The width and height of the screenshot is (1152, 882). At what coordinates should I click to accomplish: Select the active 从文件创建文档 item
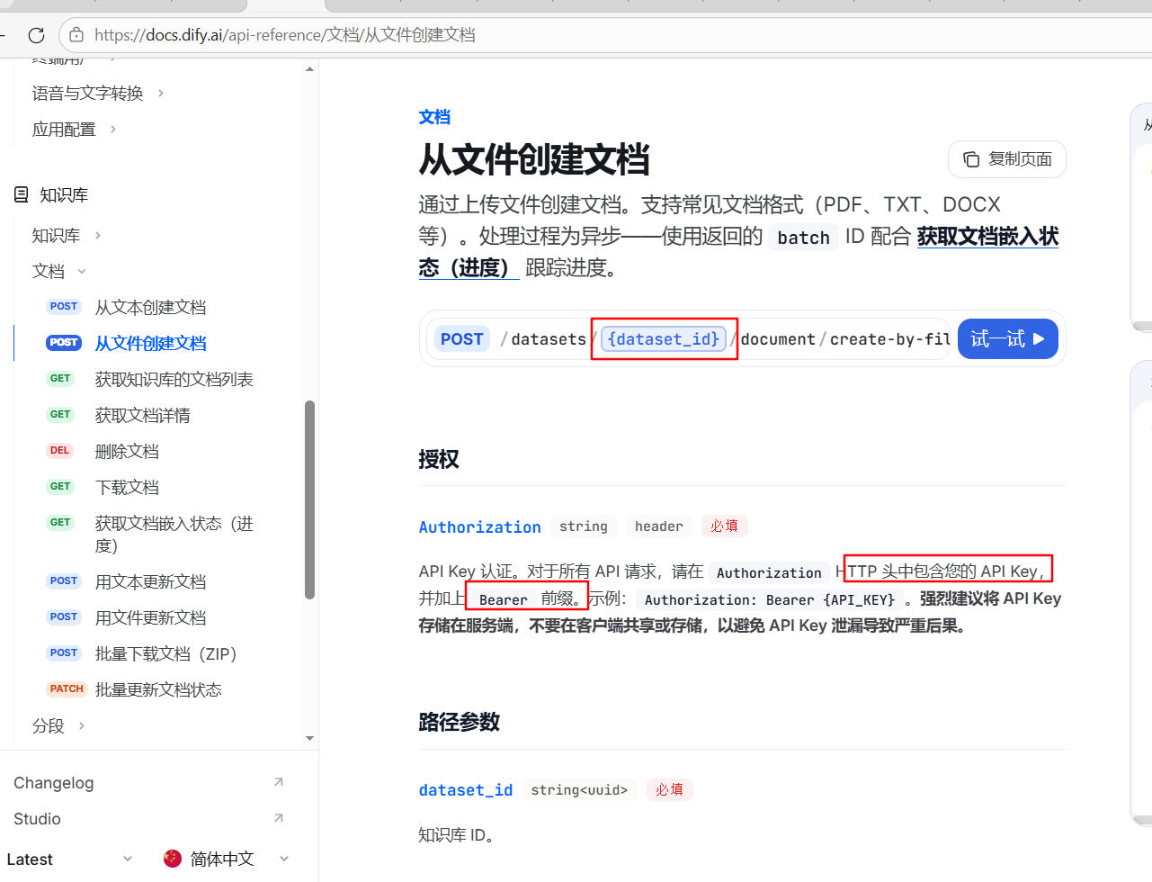pos(151,344)
